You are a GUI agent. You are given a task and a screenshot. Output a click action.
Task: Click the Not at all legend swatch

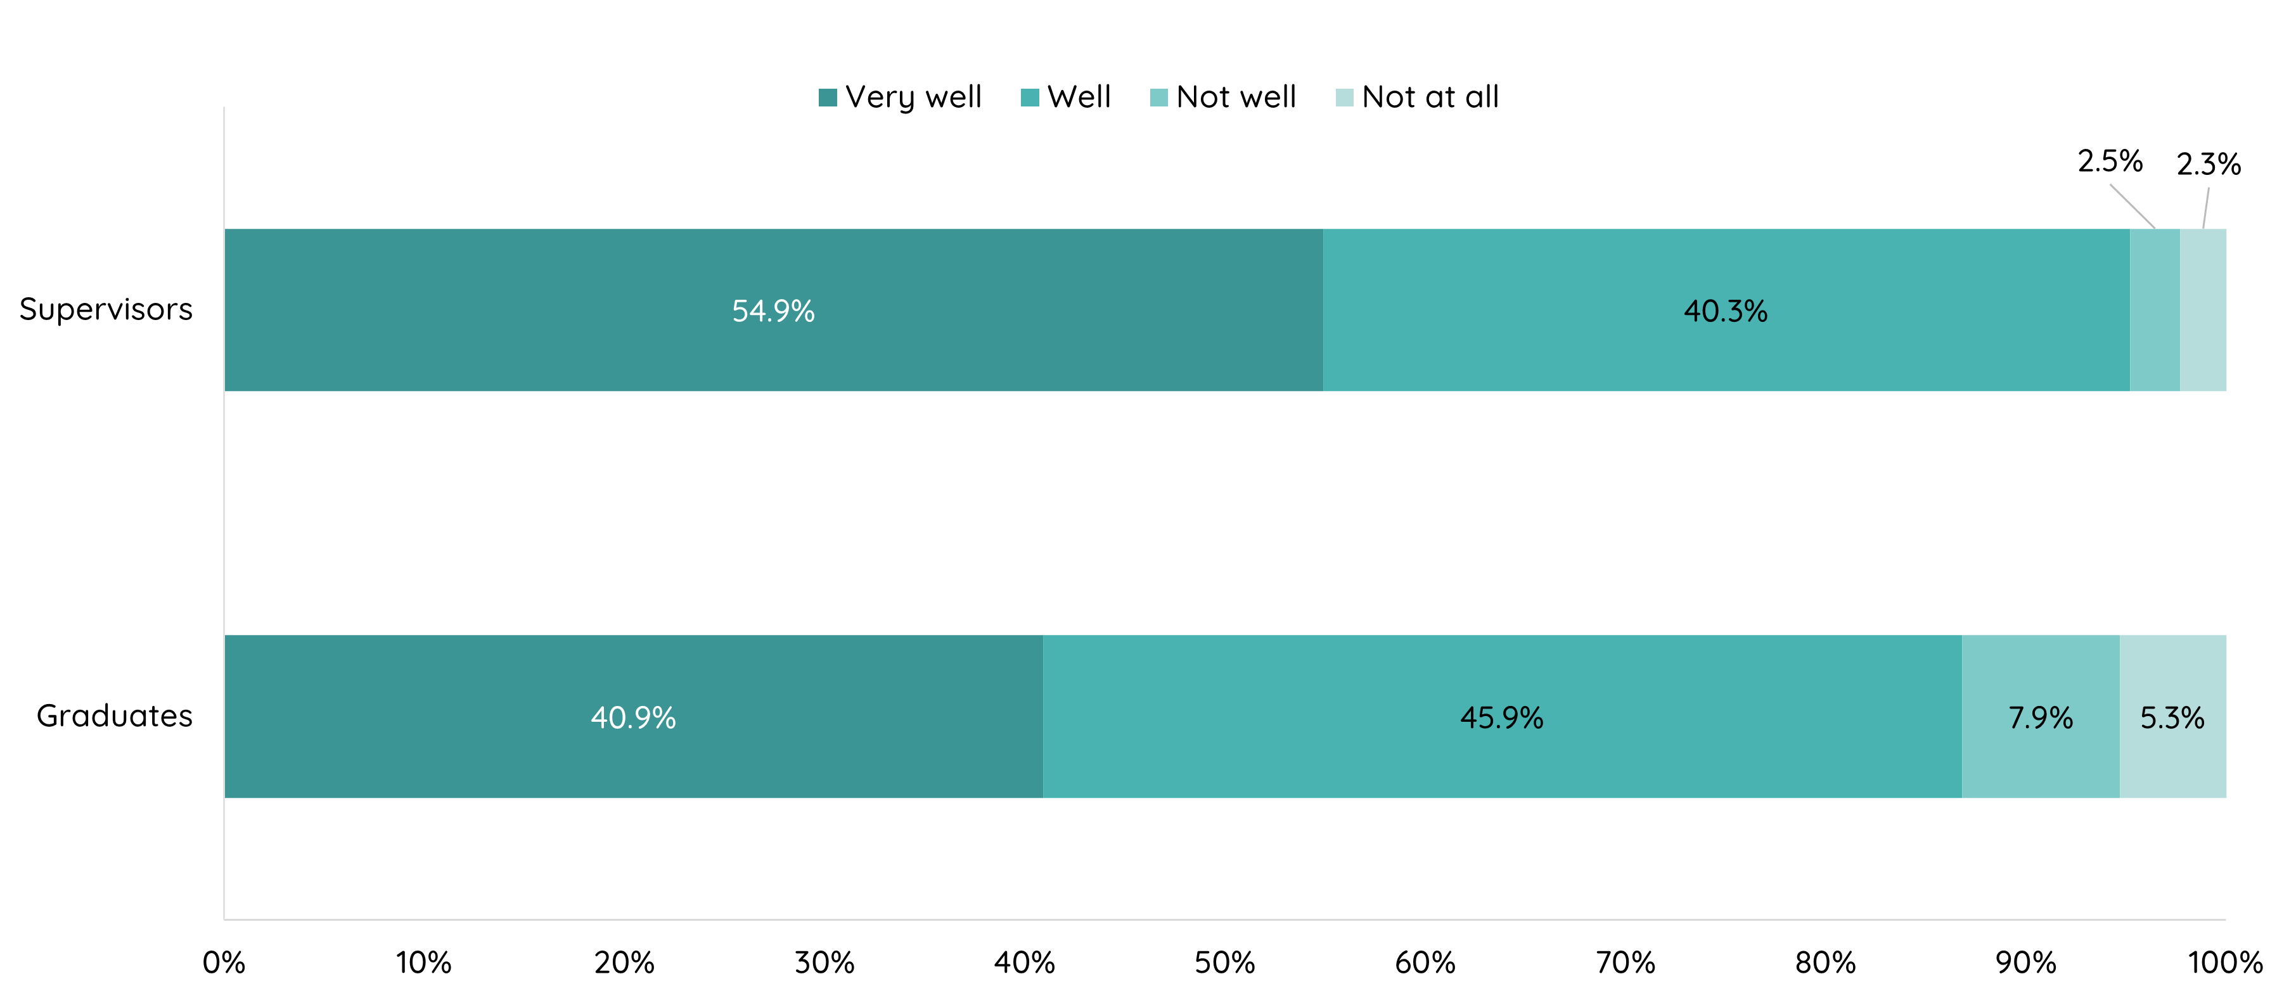[1344, 97]
